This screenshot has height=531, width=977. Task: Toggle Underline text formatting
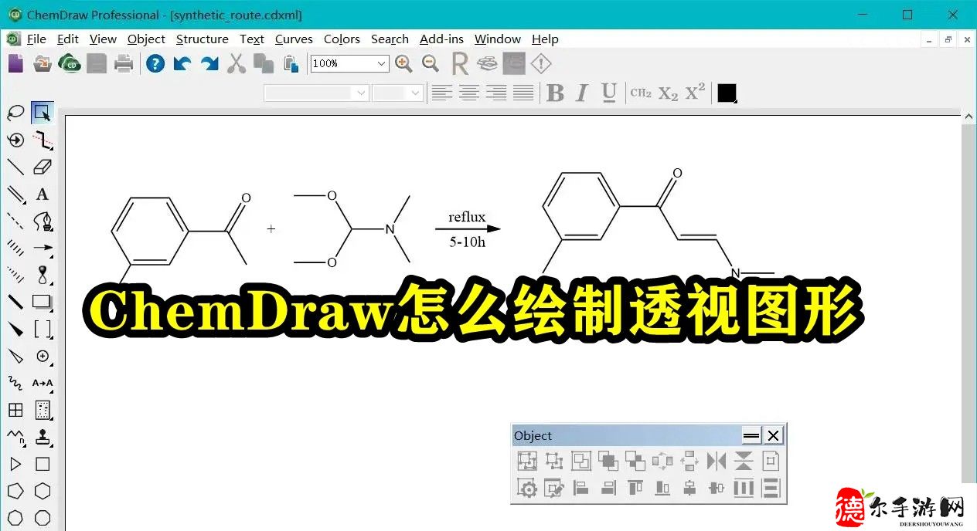point(609,93)
